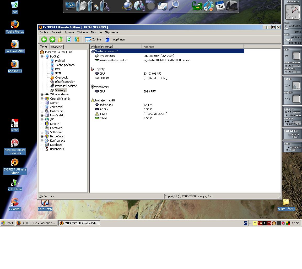Expand the Síť tree node

(x=42, y=120)
